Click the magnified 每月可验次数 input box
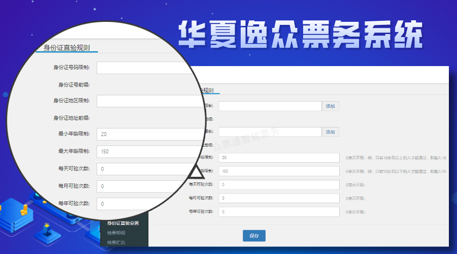Viewport: 457px width, 254px height. click(141, 186)
